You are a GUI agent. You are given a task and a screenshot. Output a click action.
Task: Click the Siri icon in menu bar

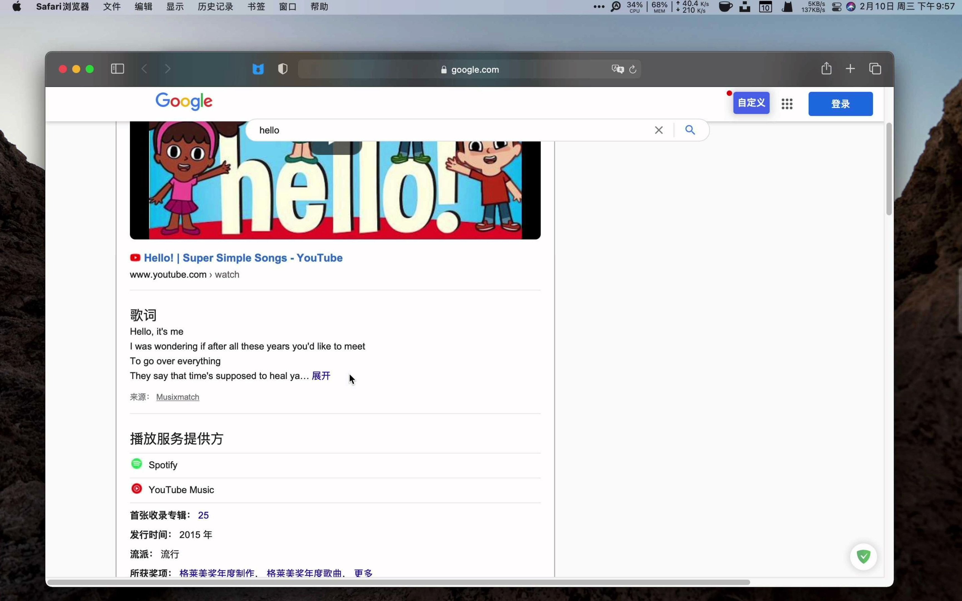click(x=851, y=7)
